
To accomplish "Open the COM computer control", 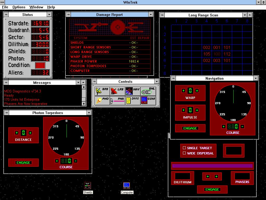I will point(148,101).
